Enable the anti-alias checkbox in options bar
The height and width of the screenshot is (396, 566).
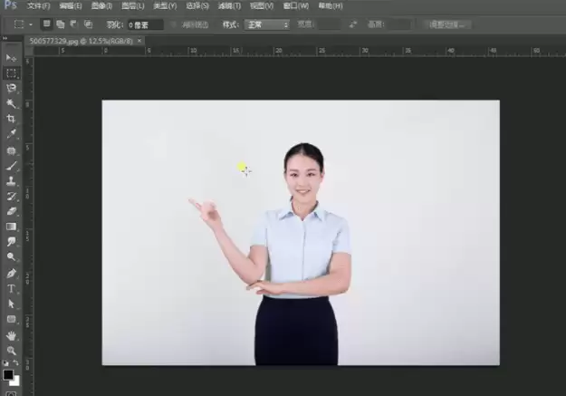173,24
